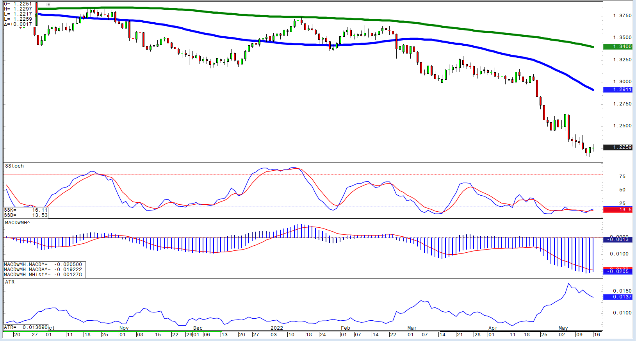The width and height of the screenshot is (636, 341).
Task: Click the red-green daily range bar
Action: coord(36,14)
